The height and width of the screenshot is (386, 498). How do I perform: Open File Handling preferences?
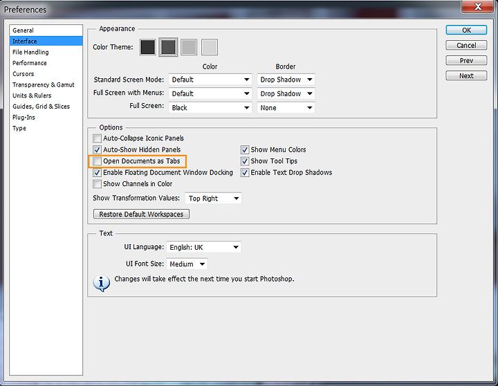pos(46,52)
